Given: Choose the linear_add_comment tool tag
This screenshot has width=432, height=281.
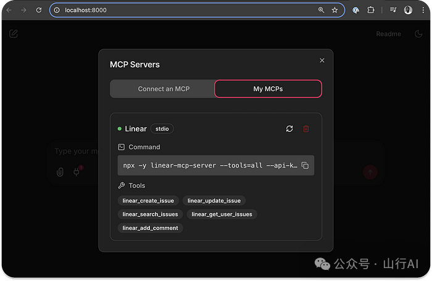Looking at the screenshot, I should pyautogui.click(x=150, y=228).
